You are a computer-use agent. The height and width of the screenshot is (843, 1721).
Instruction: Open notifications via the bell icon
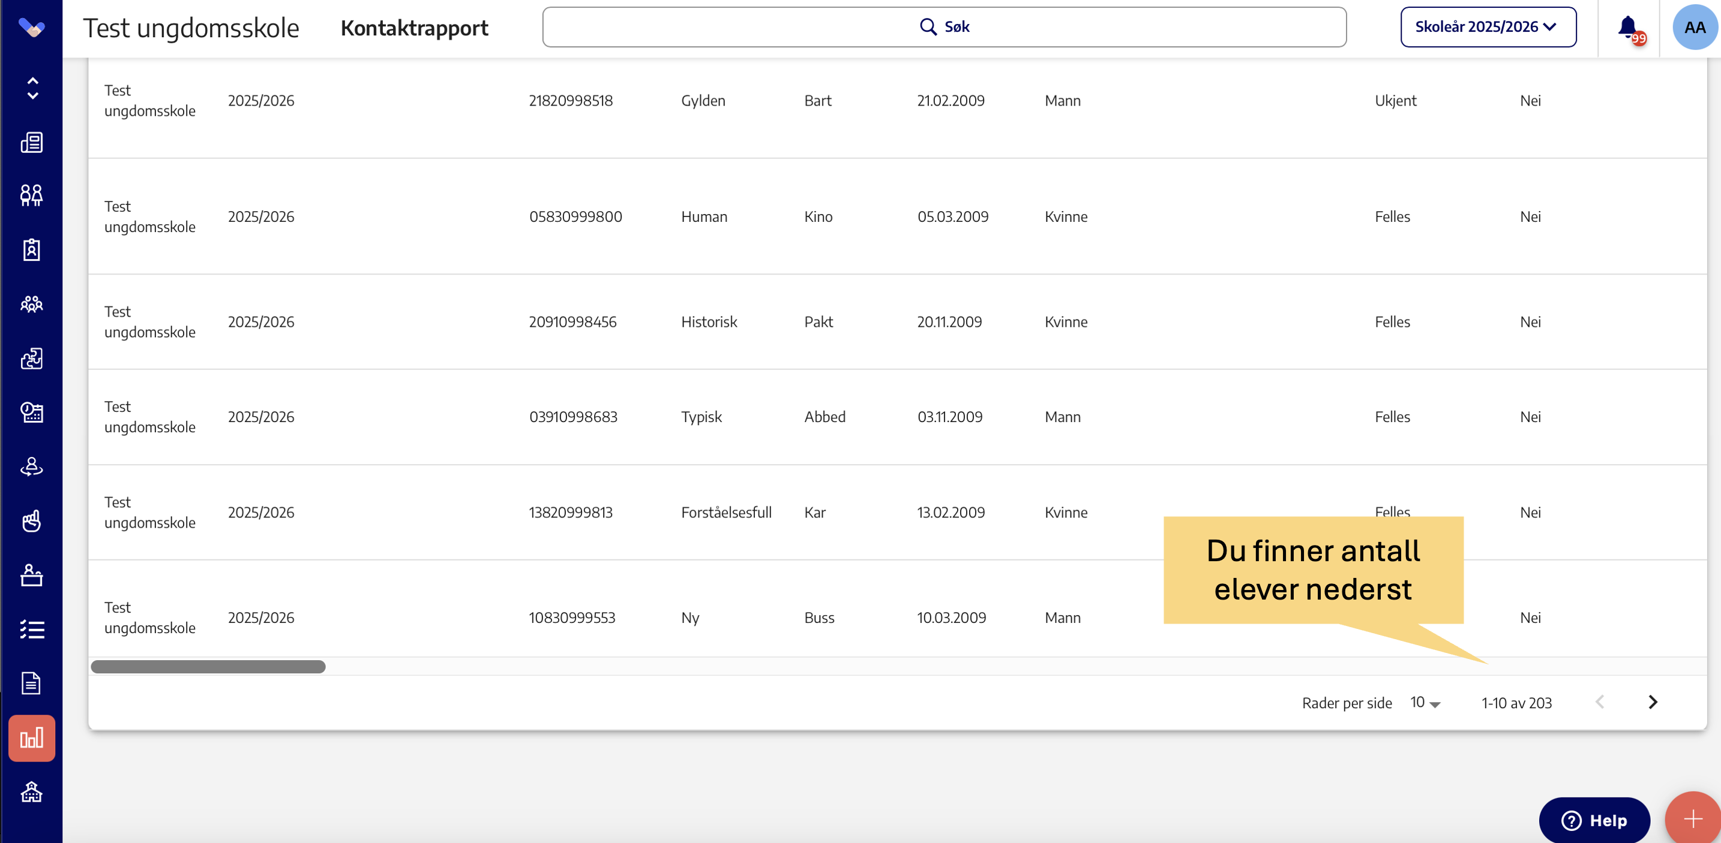pos(1629,28)
